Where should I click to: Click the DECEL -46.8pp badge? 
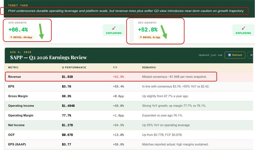point(21,37)
